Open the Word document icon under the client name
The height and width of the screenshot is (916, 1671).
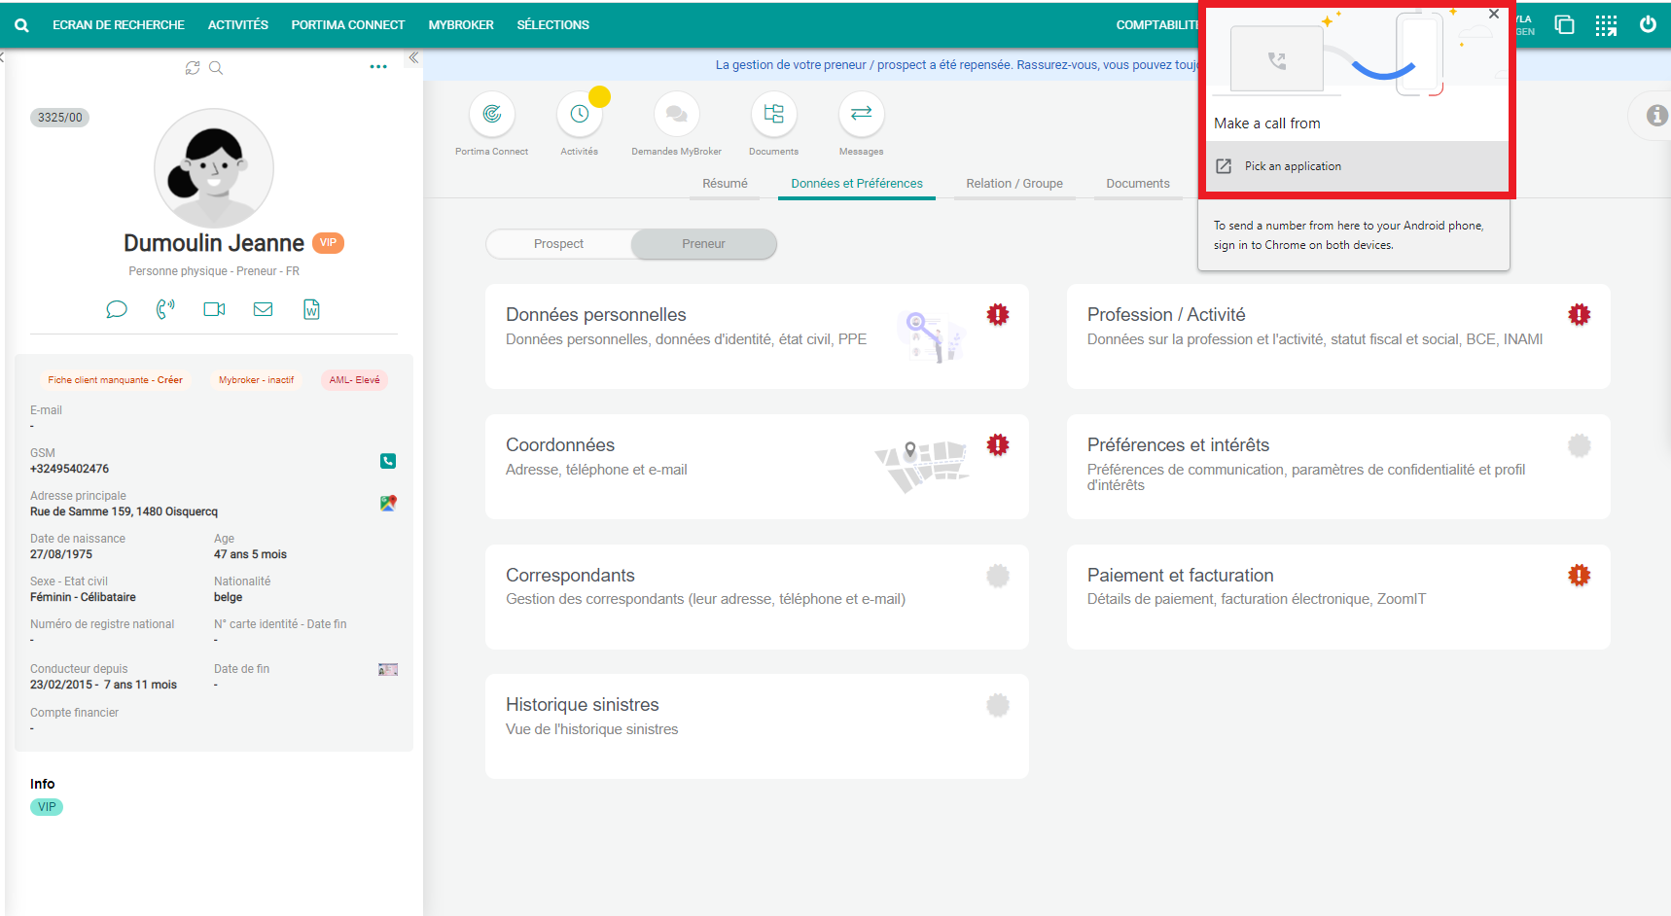(311, 309)
